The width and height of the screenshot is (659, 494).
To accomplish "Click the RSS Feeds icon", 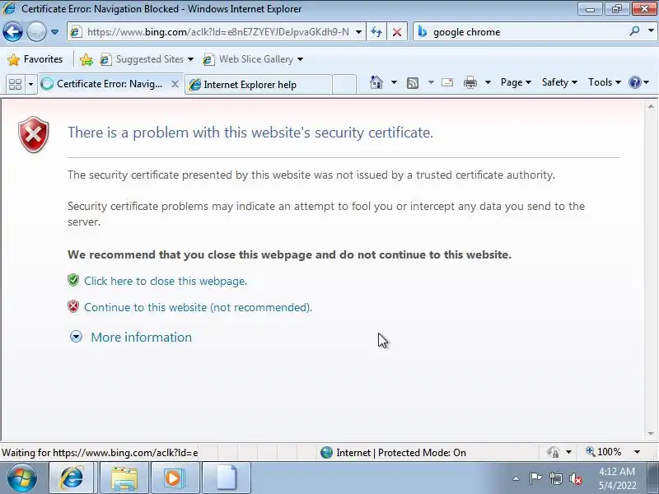I will [413, 83].
